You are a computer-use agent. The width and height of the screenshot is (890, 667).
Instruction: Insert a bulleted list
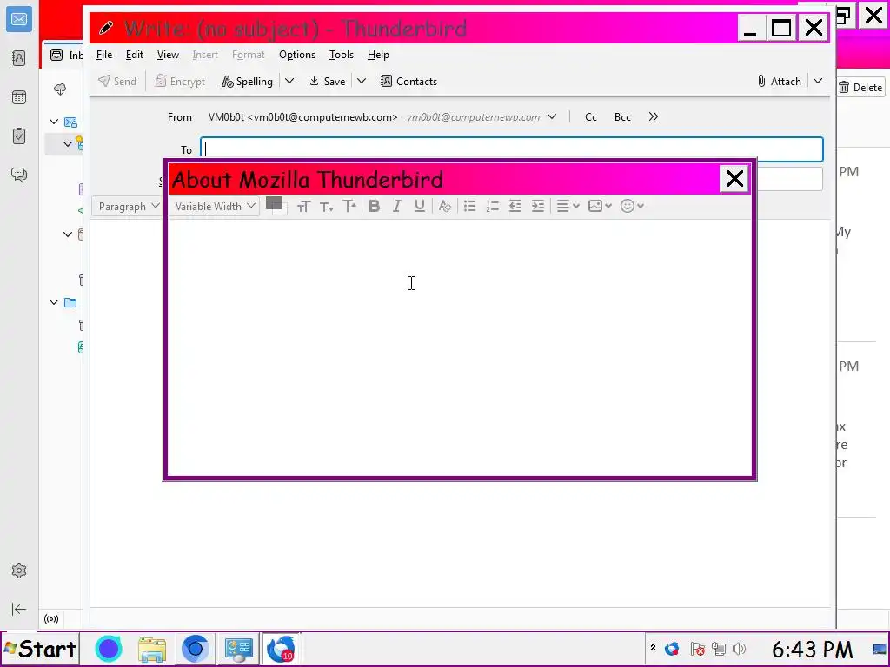pyautogui.click(x=469, y=206)
